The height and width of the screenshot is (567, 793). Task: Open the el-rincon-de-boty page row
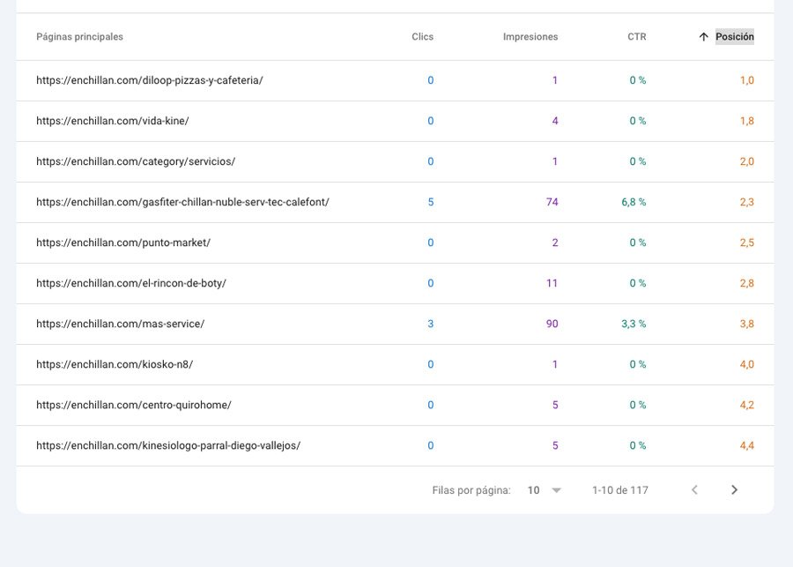coord(131,283)
